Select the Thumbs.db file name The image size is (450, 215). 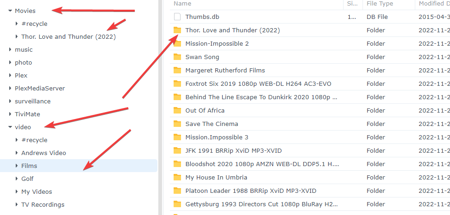[202, 17]
